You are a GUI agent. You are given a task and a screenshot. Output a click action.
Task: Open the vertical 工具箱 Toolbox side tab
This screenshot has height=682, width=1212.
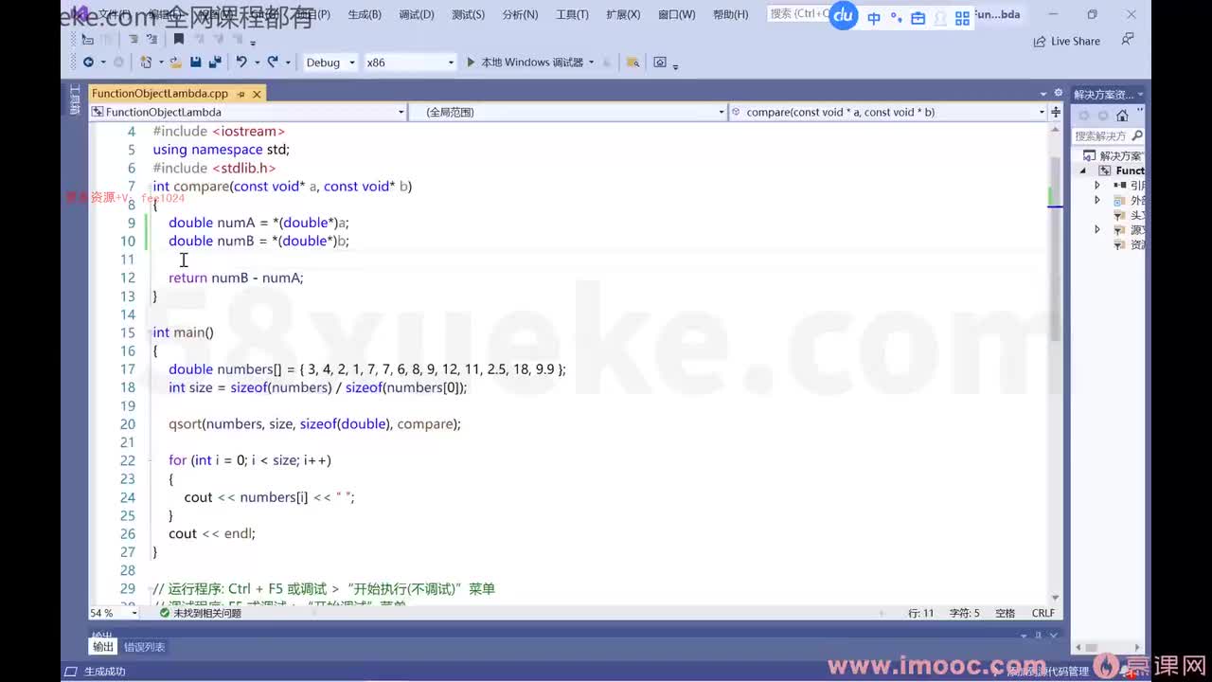click(x=76, y=99)
